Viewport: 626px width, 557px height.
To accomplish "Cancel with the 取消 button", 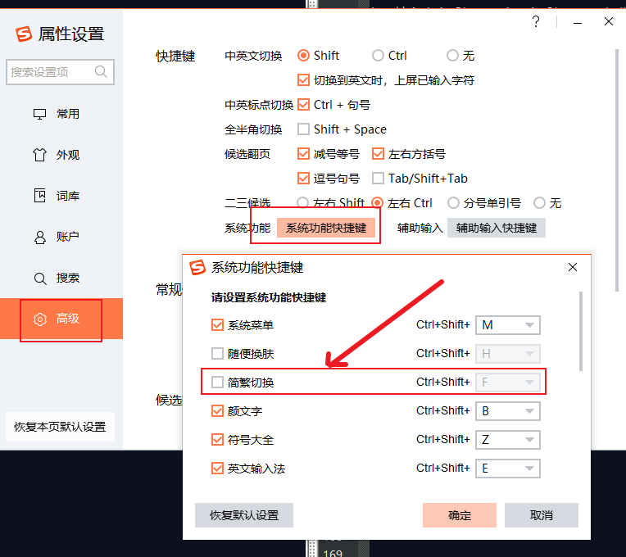I will [x=542, y=515].
